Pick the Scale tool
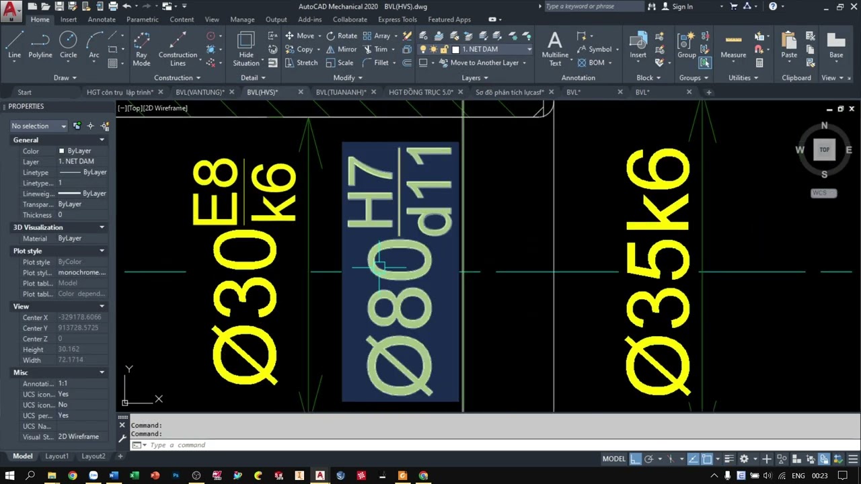Viewport: 861px width, 484px height. (x=340, y=63)
